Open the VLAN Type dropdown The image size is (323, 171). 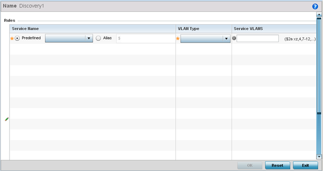(205, 38)
